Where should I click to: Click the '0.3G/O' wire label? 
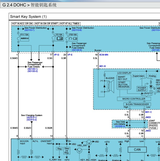[28, 128]
